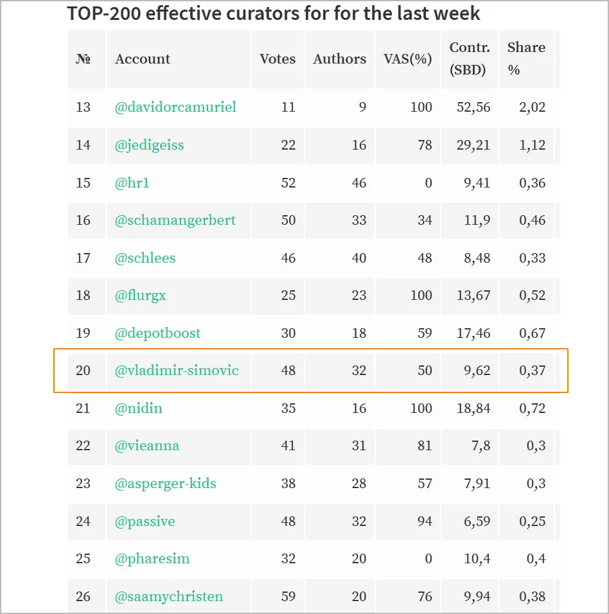
Task: Open the @jedigeiss account link
Action: [x=149, y=145]
